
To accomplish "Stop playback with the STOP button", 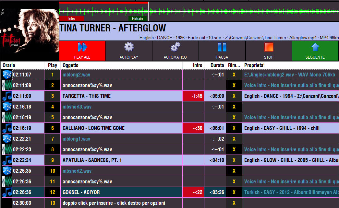I will (269, 51).
